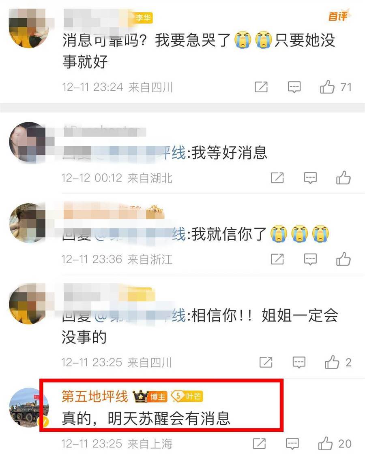Reply to the Zhejiang 23:36 comment
The image size is (365, 458).
pos(310,259)
